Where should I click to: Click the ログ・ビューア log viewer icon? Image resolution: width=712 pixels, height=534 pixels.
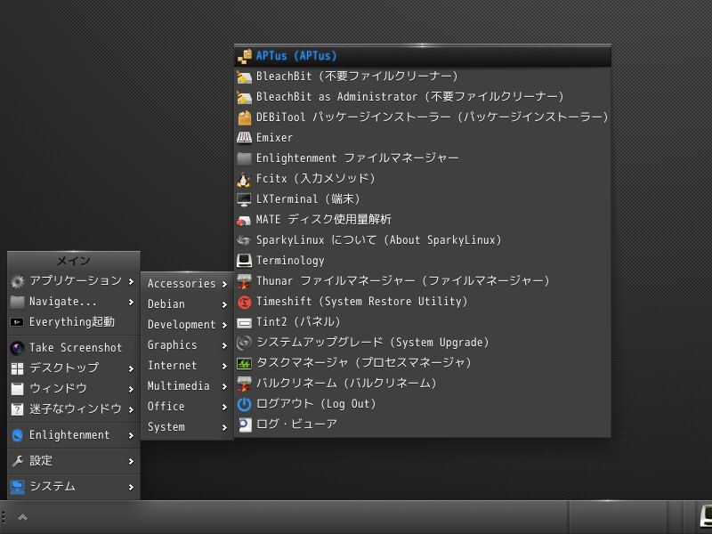click(244, 425)
